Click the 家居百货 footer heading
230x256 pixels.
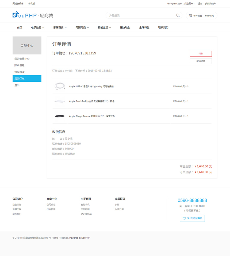[x=120, y=199]
